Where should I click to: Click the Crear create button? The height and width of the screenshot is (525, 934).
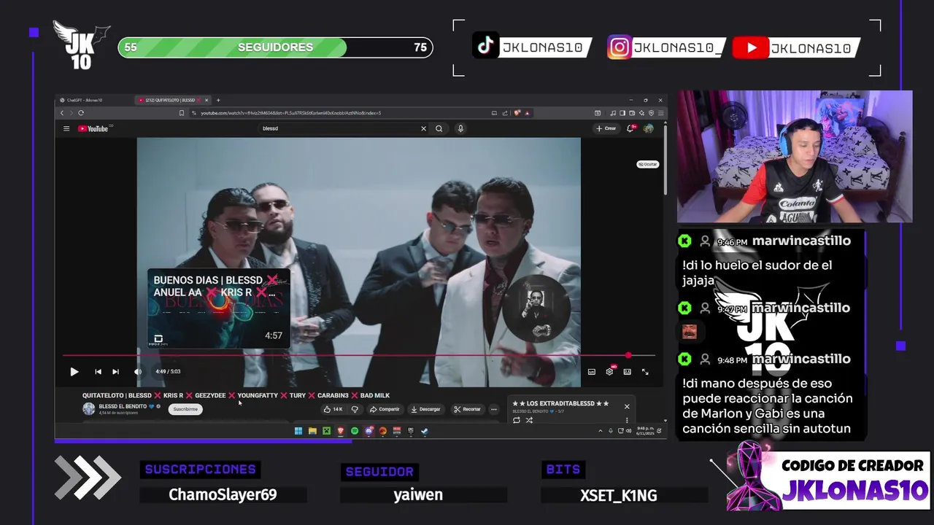[x=606, y=128]
